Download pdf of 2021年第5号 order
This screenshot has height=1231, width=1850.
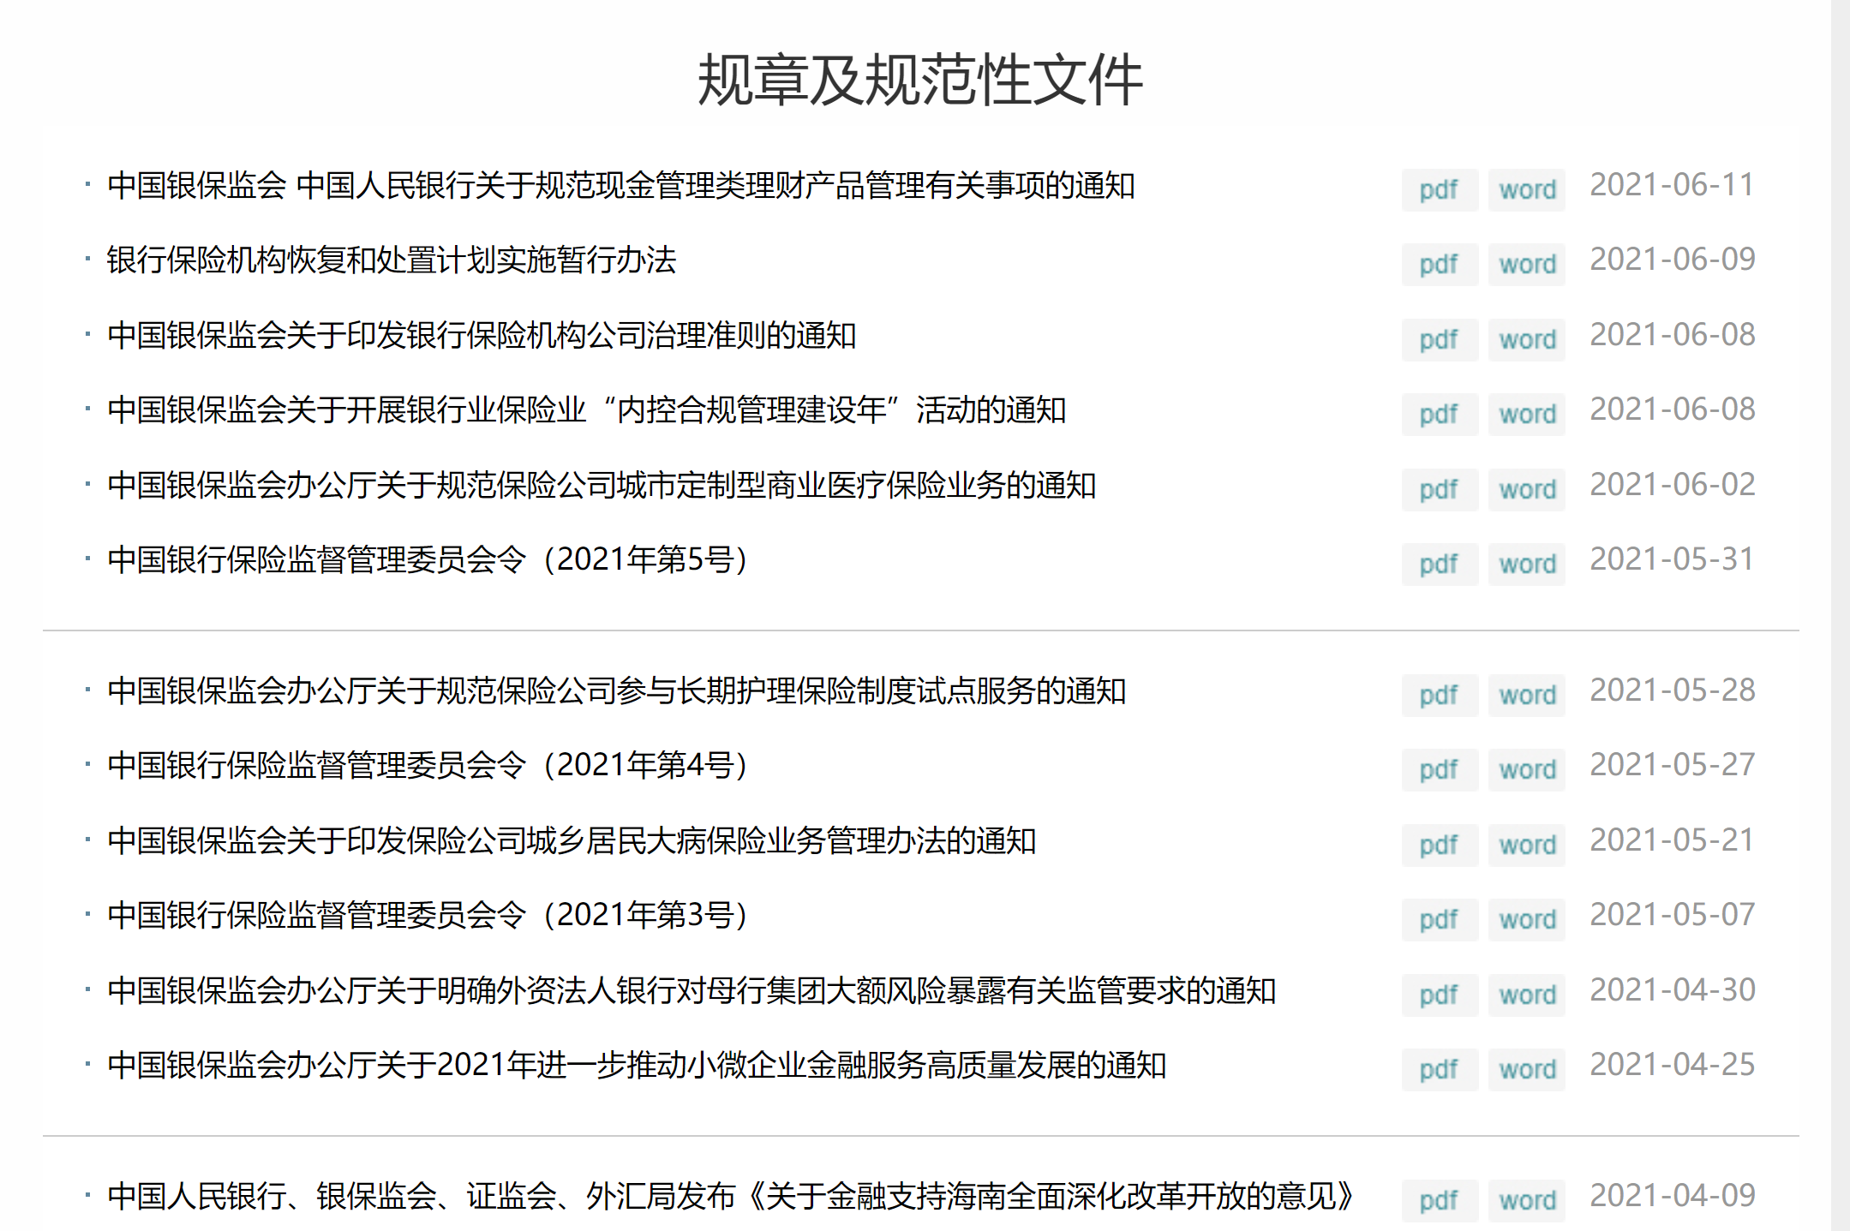coord(1440,564)
